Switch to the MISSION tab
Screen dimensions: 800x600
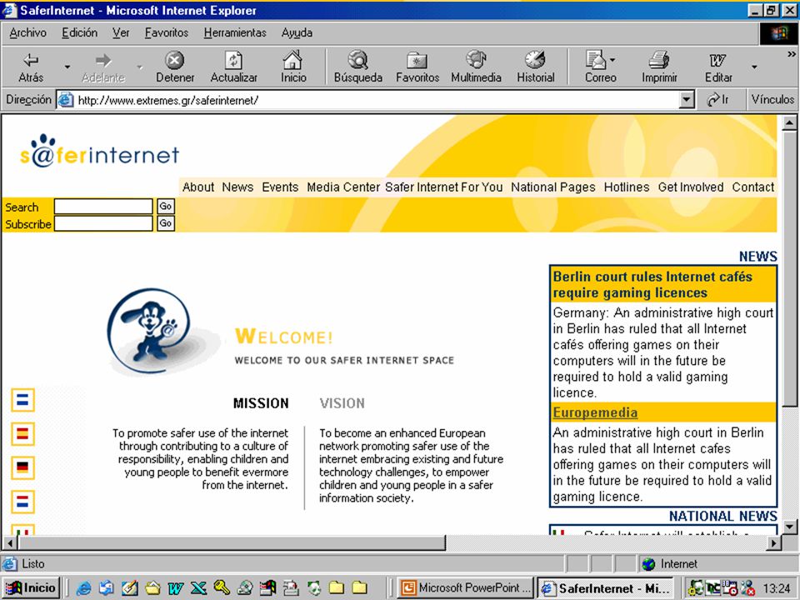pos(261,403)
